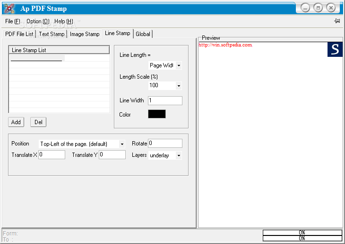Open the Option (O) menu
Image resolution: width=345 pixels, height=244 pixels.
tap(38, 21)
